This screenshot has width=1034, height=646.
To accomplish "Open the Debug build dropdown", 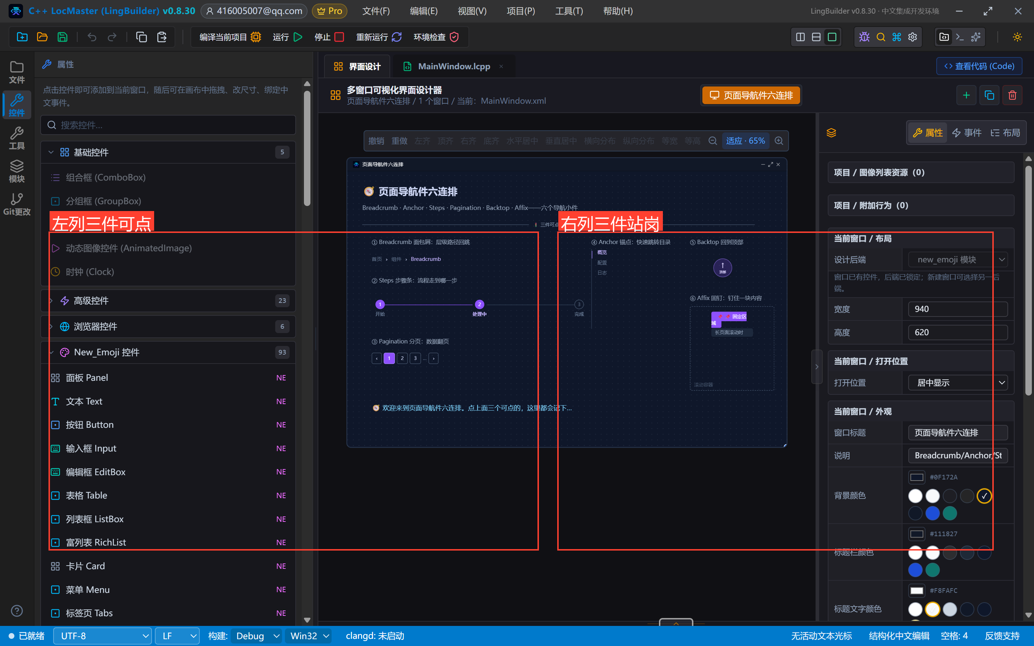I will coord(257,636).
